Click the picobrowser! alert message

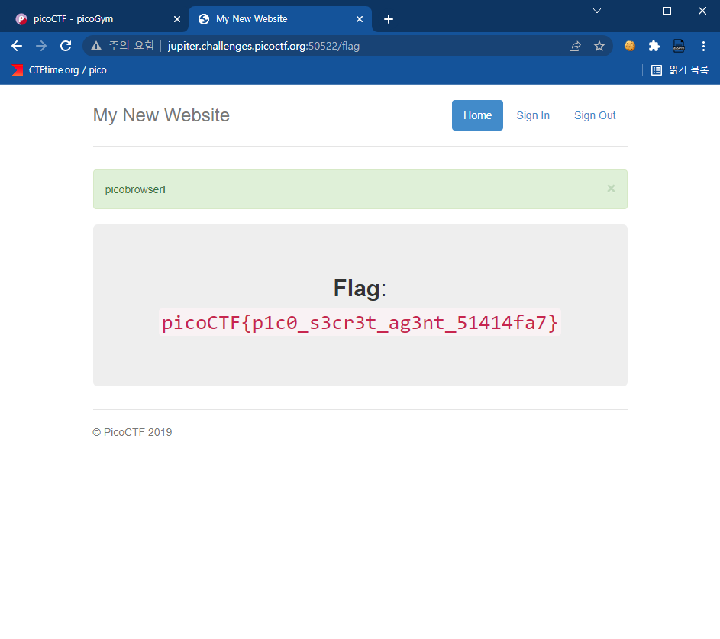[x=135, y=189]
